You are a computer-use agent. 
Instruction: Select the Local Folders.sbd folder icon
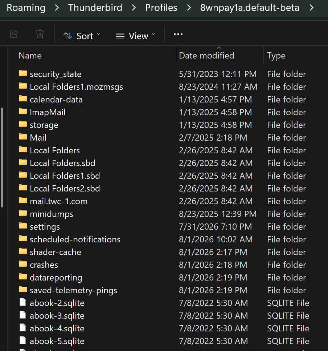pyautogui.click(x=23, y=162)
